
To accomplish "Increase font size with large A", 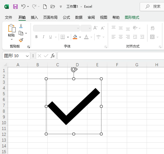I will pos(95,28).
